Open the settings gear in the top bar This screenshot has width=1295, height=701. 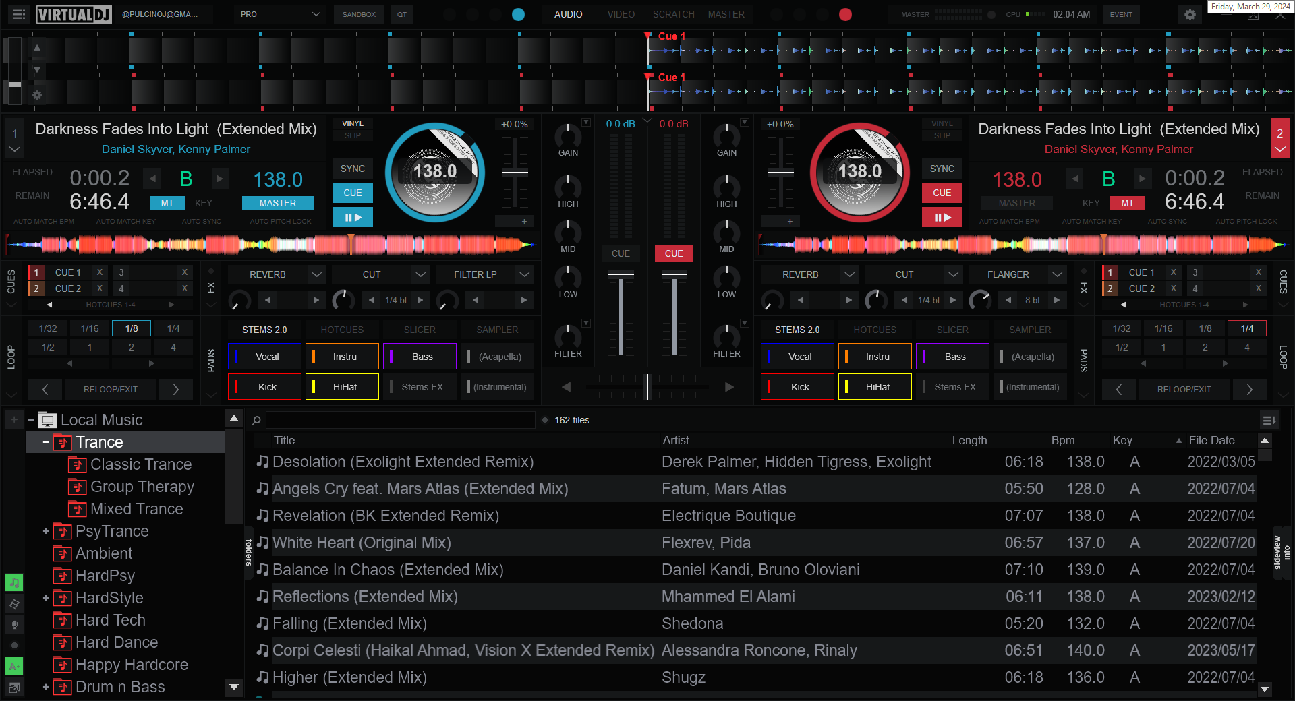pyautogui.click(x=1190, y=14)
